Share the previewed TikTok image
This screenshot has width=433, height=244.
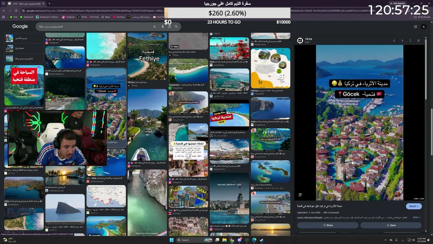328,225
